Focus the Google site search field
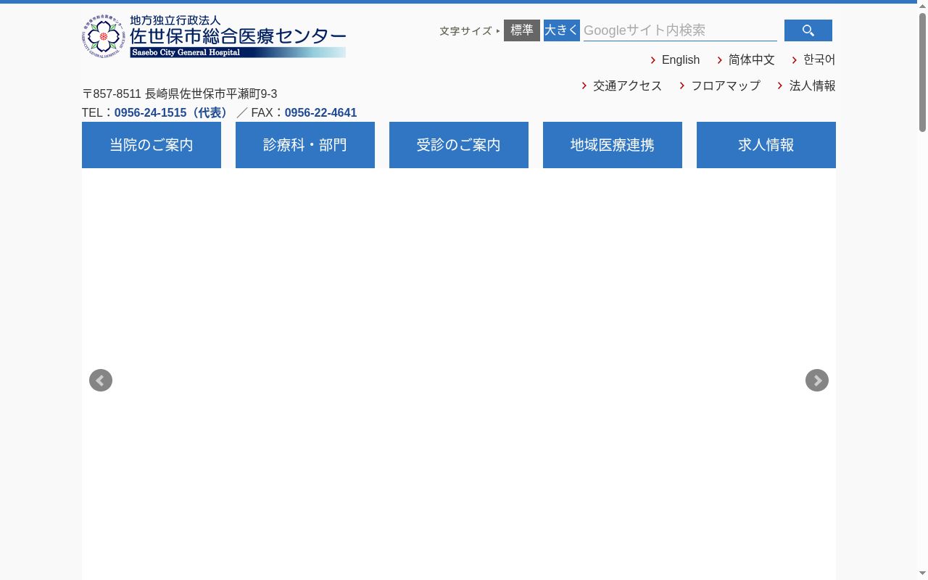 (680, 30)
